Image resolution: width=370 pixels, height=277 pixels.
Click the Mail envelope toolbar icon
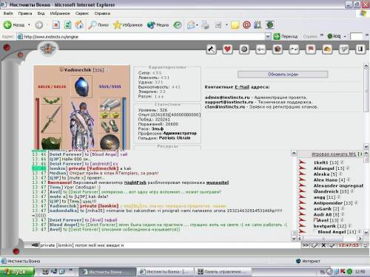tap(191, 24)
